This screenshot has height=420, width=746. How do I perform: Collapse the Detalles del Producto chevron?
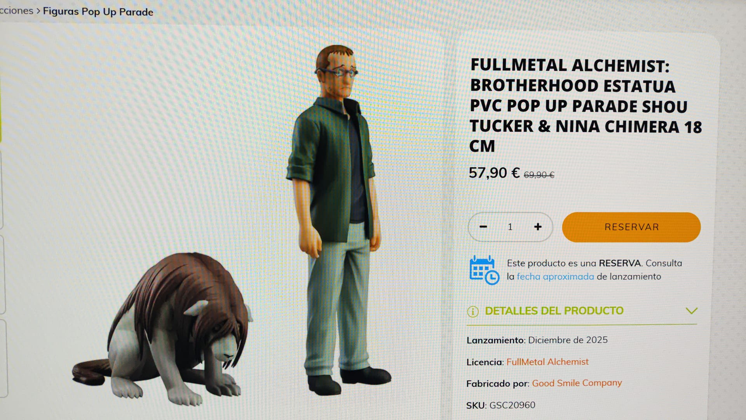[x=692, y=311]
